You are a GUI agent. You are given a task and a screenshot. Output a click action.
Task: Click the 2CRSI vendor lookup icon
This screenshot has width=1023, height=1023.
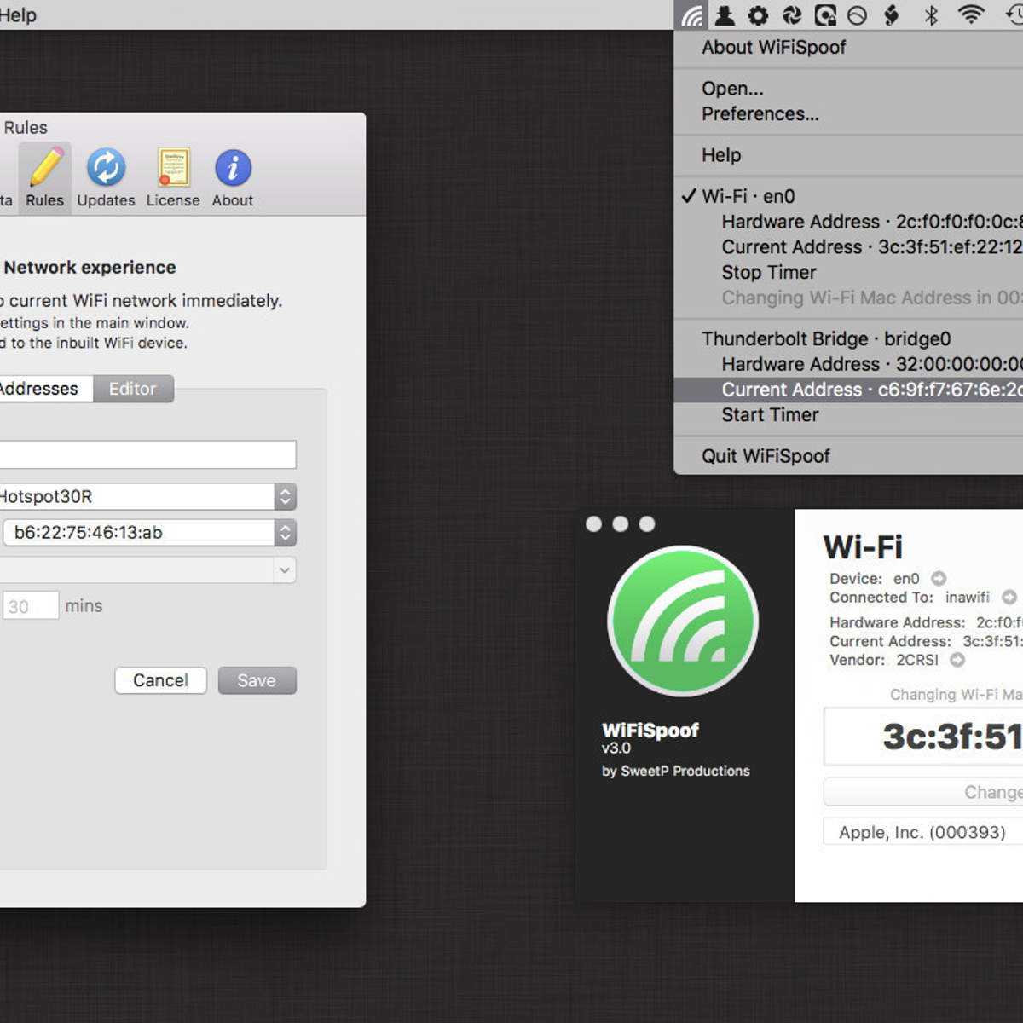957,660
